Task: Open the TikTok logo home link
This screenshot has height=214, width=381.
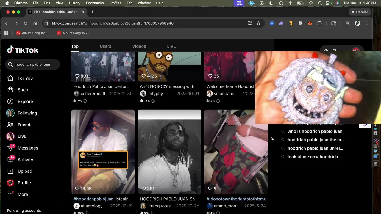Action: [23, 50]
